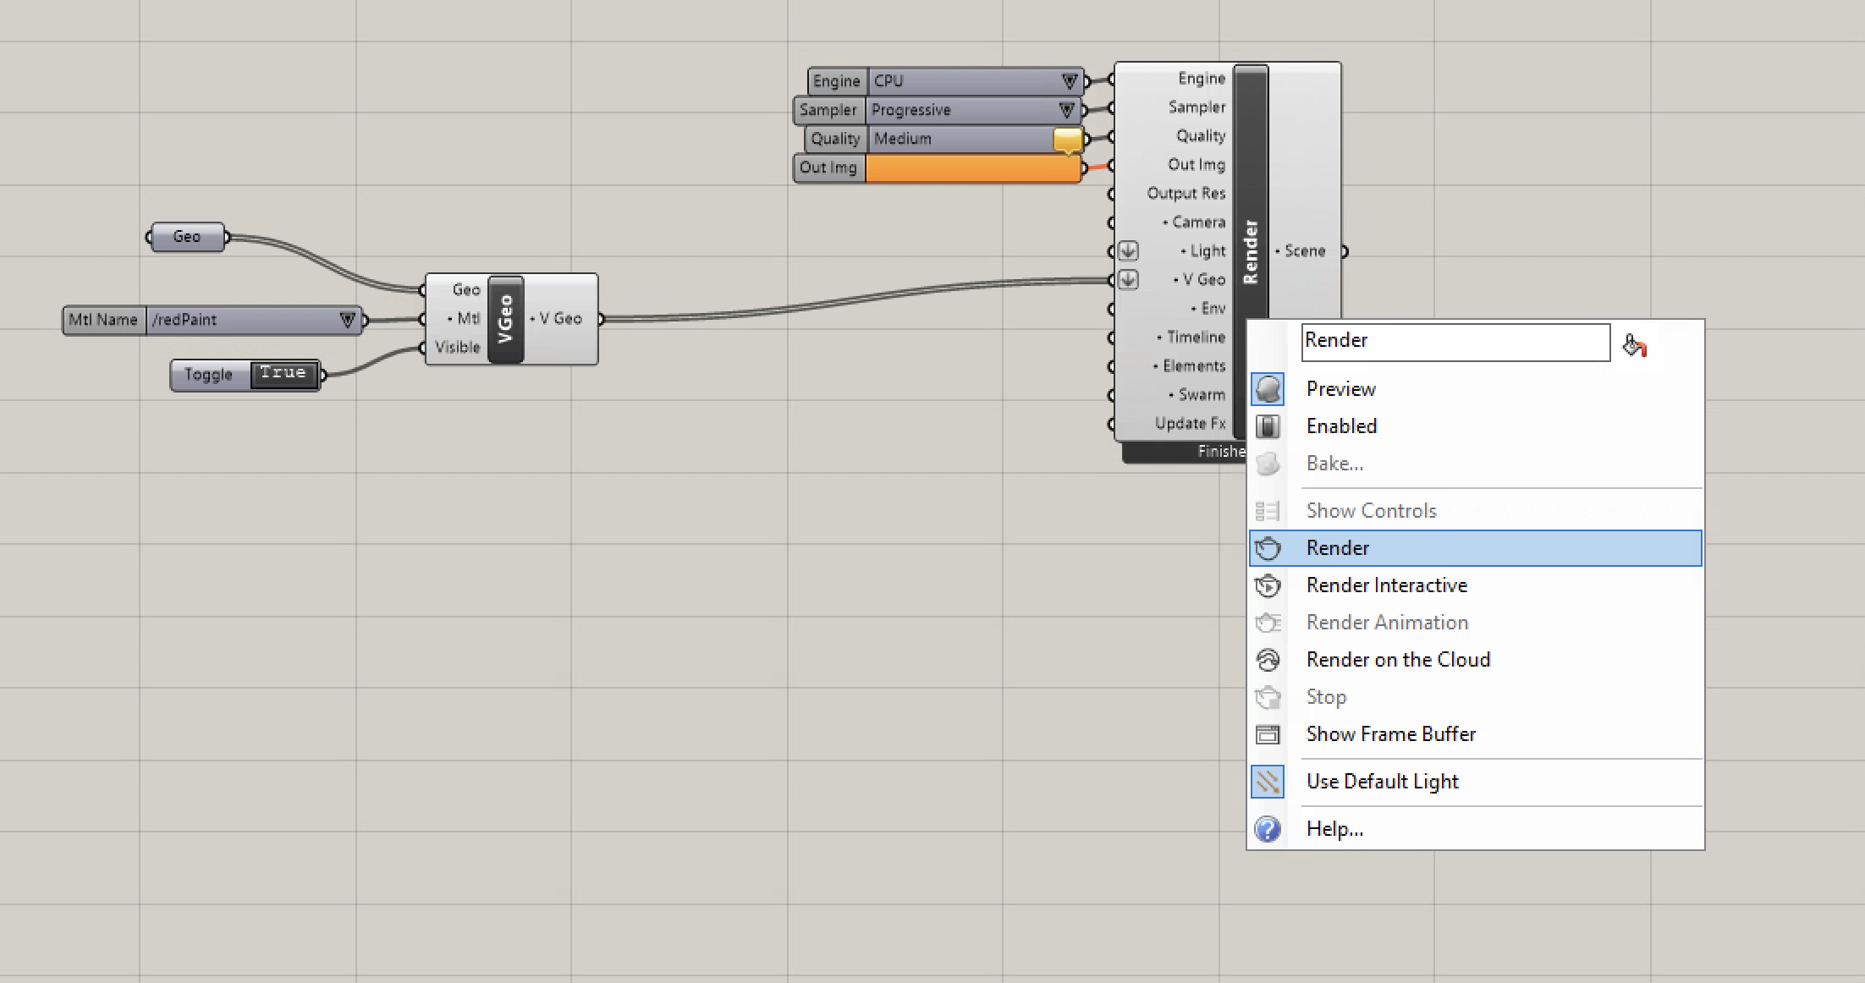Click the Show Frame Buffer window icon
The height and width of the screenshot is (983, 1865).
[1267, 734]
